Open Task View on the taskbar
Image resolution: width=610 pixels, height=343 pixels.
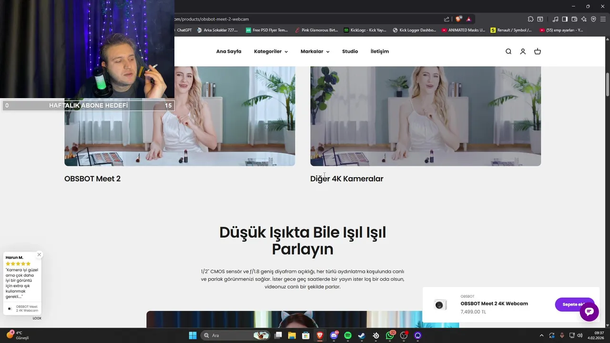278,335
